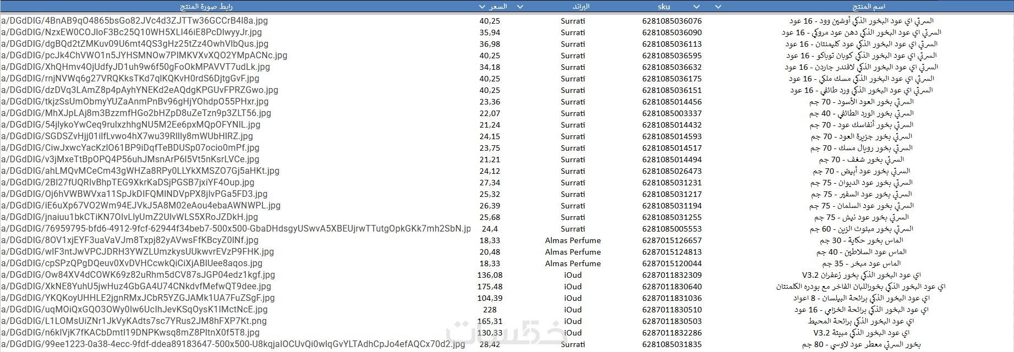Select SKU cell 6281085036595
The width and height of the screenshot is (1014, 352).
[x=672, y=56]
